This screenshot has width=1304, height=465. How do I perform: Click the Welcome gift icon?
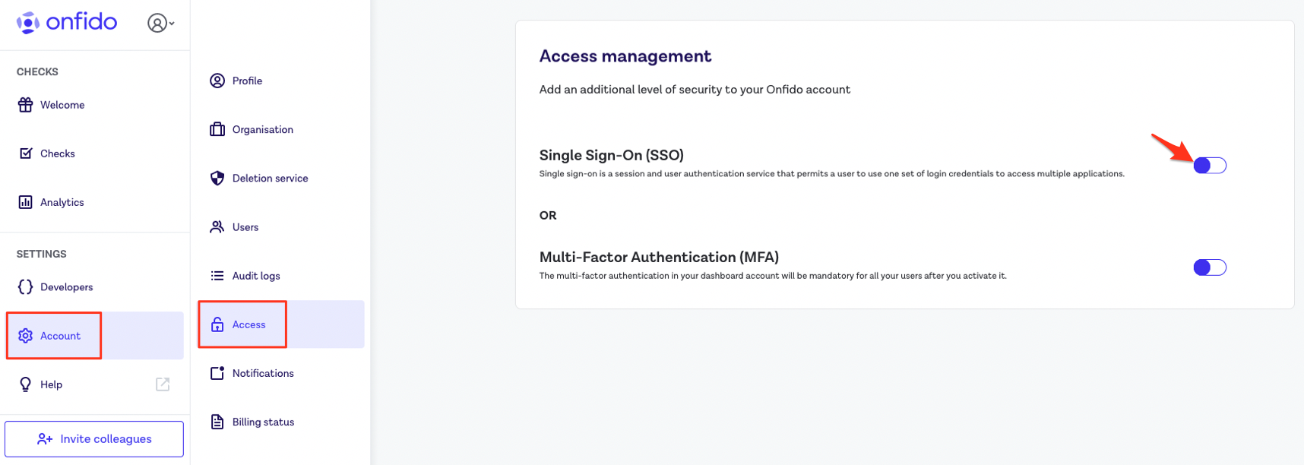(x=26, y=105)
